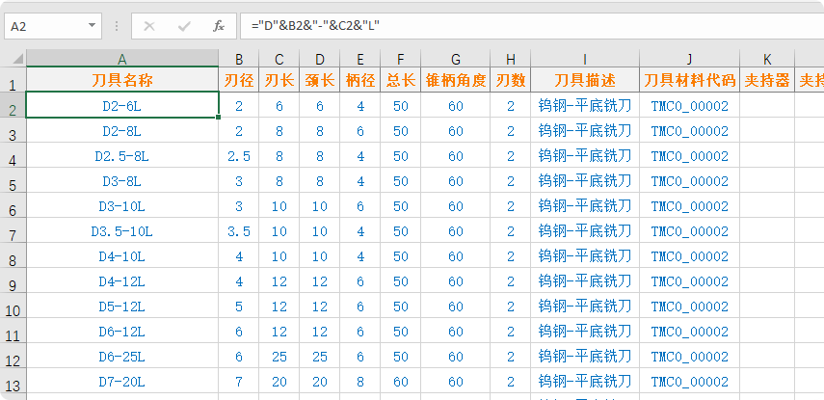This screenshot has width=824, height=400.
Task: Open the Insert Function fx dialog
Action: (219, 26)
